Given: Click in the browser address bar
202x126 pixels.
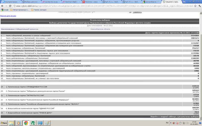Looking at the screenshot, I should [x=101, y=6].
